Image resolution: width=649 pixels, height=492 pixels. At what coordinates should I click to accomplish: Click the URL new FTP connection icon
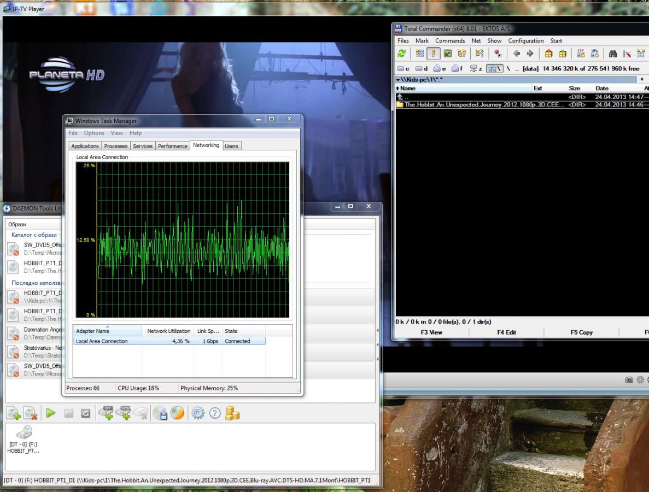click(595, 54)
